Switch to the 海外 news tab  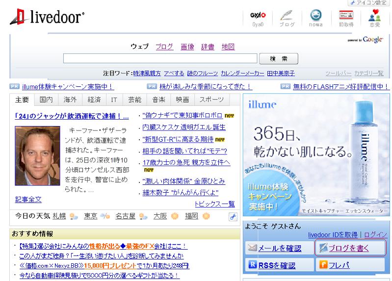(x=70, y=100)
